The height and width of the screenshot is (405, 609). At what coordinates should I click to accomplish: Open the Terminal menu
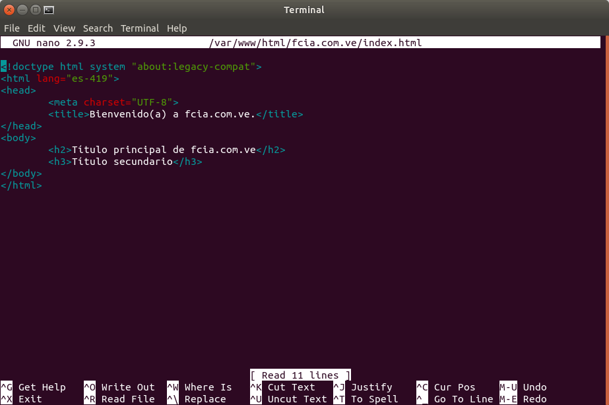tap(139, 28)
